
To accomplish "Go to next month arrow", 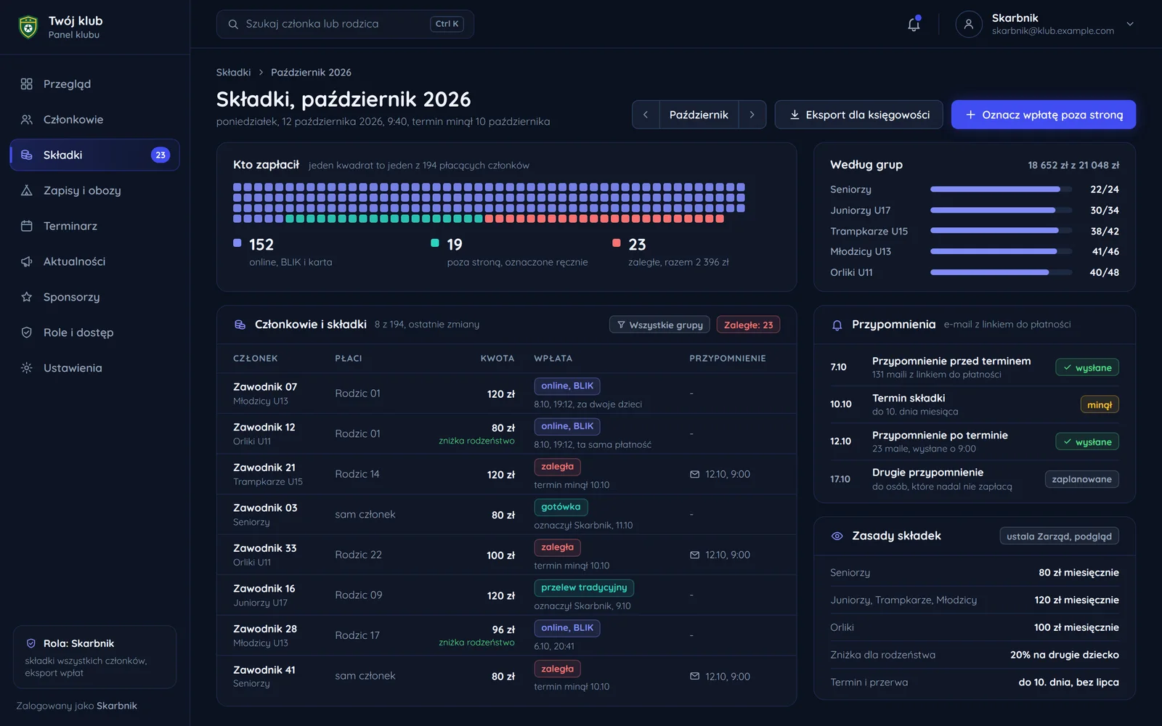I will [x=752, y=115].
